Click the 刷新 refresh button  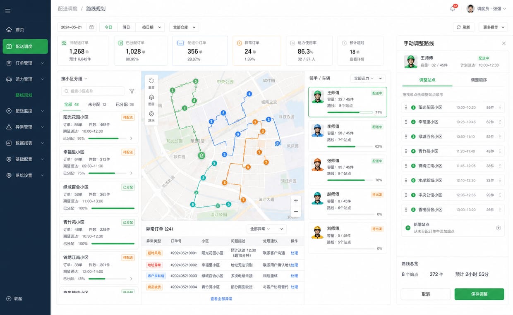[463, 27]
